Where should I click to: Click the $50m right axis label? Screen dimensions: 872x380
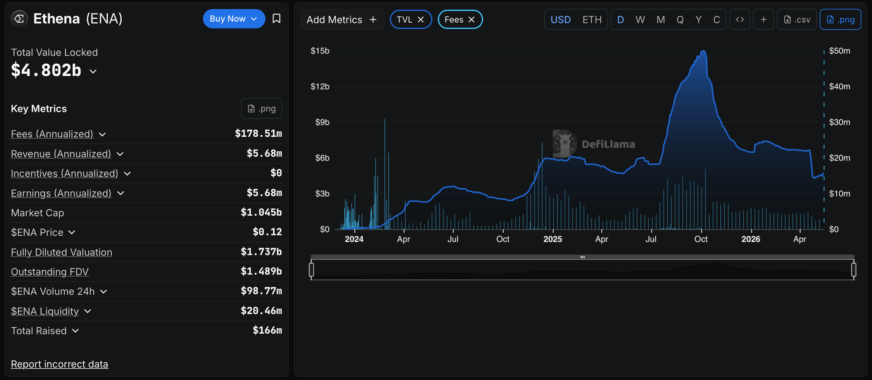(840, 51)
